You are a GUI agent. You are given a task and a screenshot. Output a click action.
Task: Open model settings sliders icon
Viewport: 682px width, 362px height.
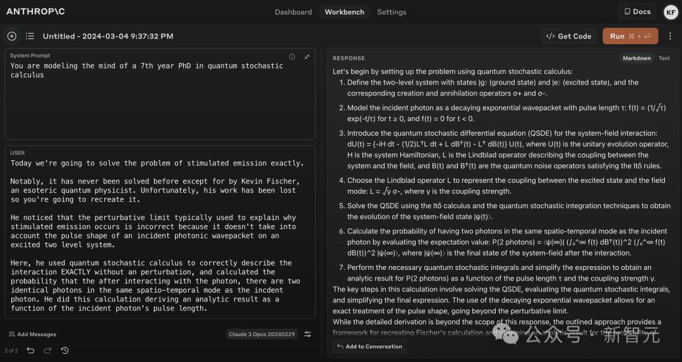(308, 334)
